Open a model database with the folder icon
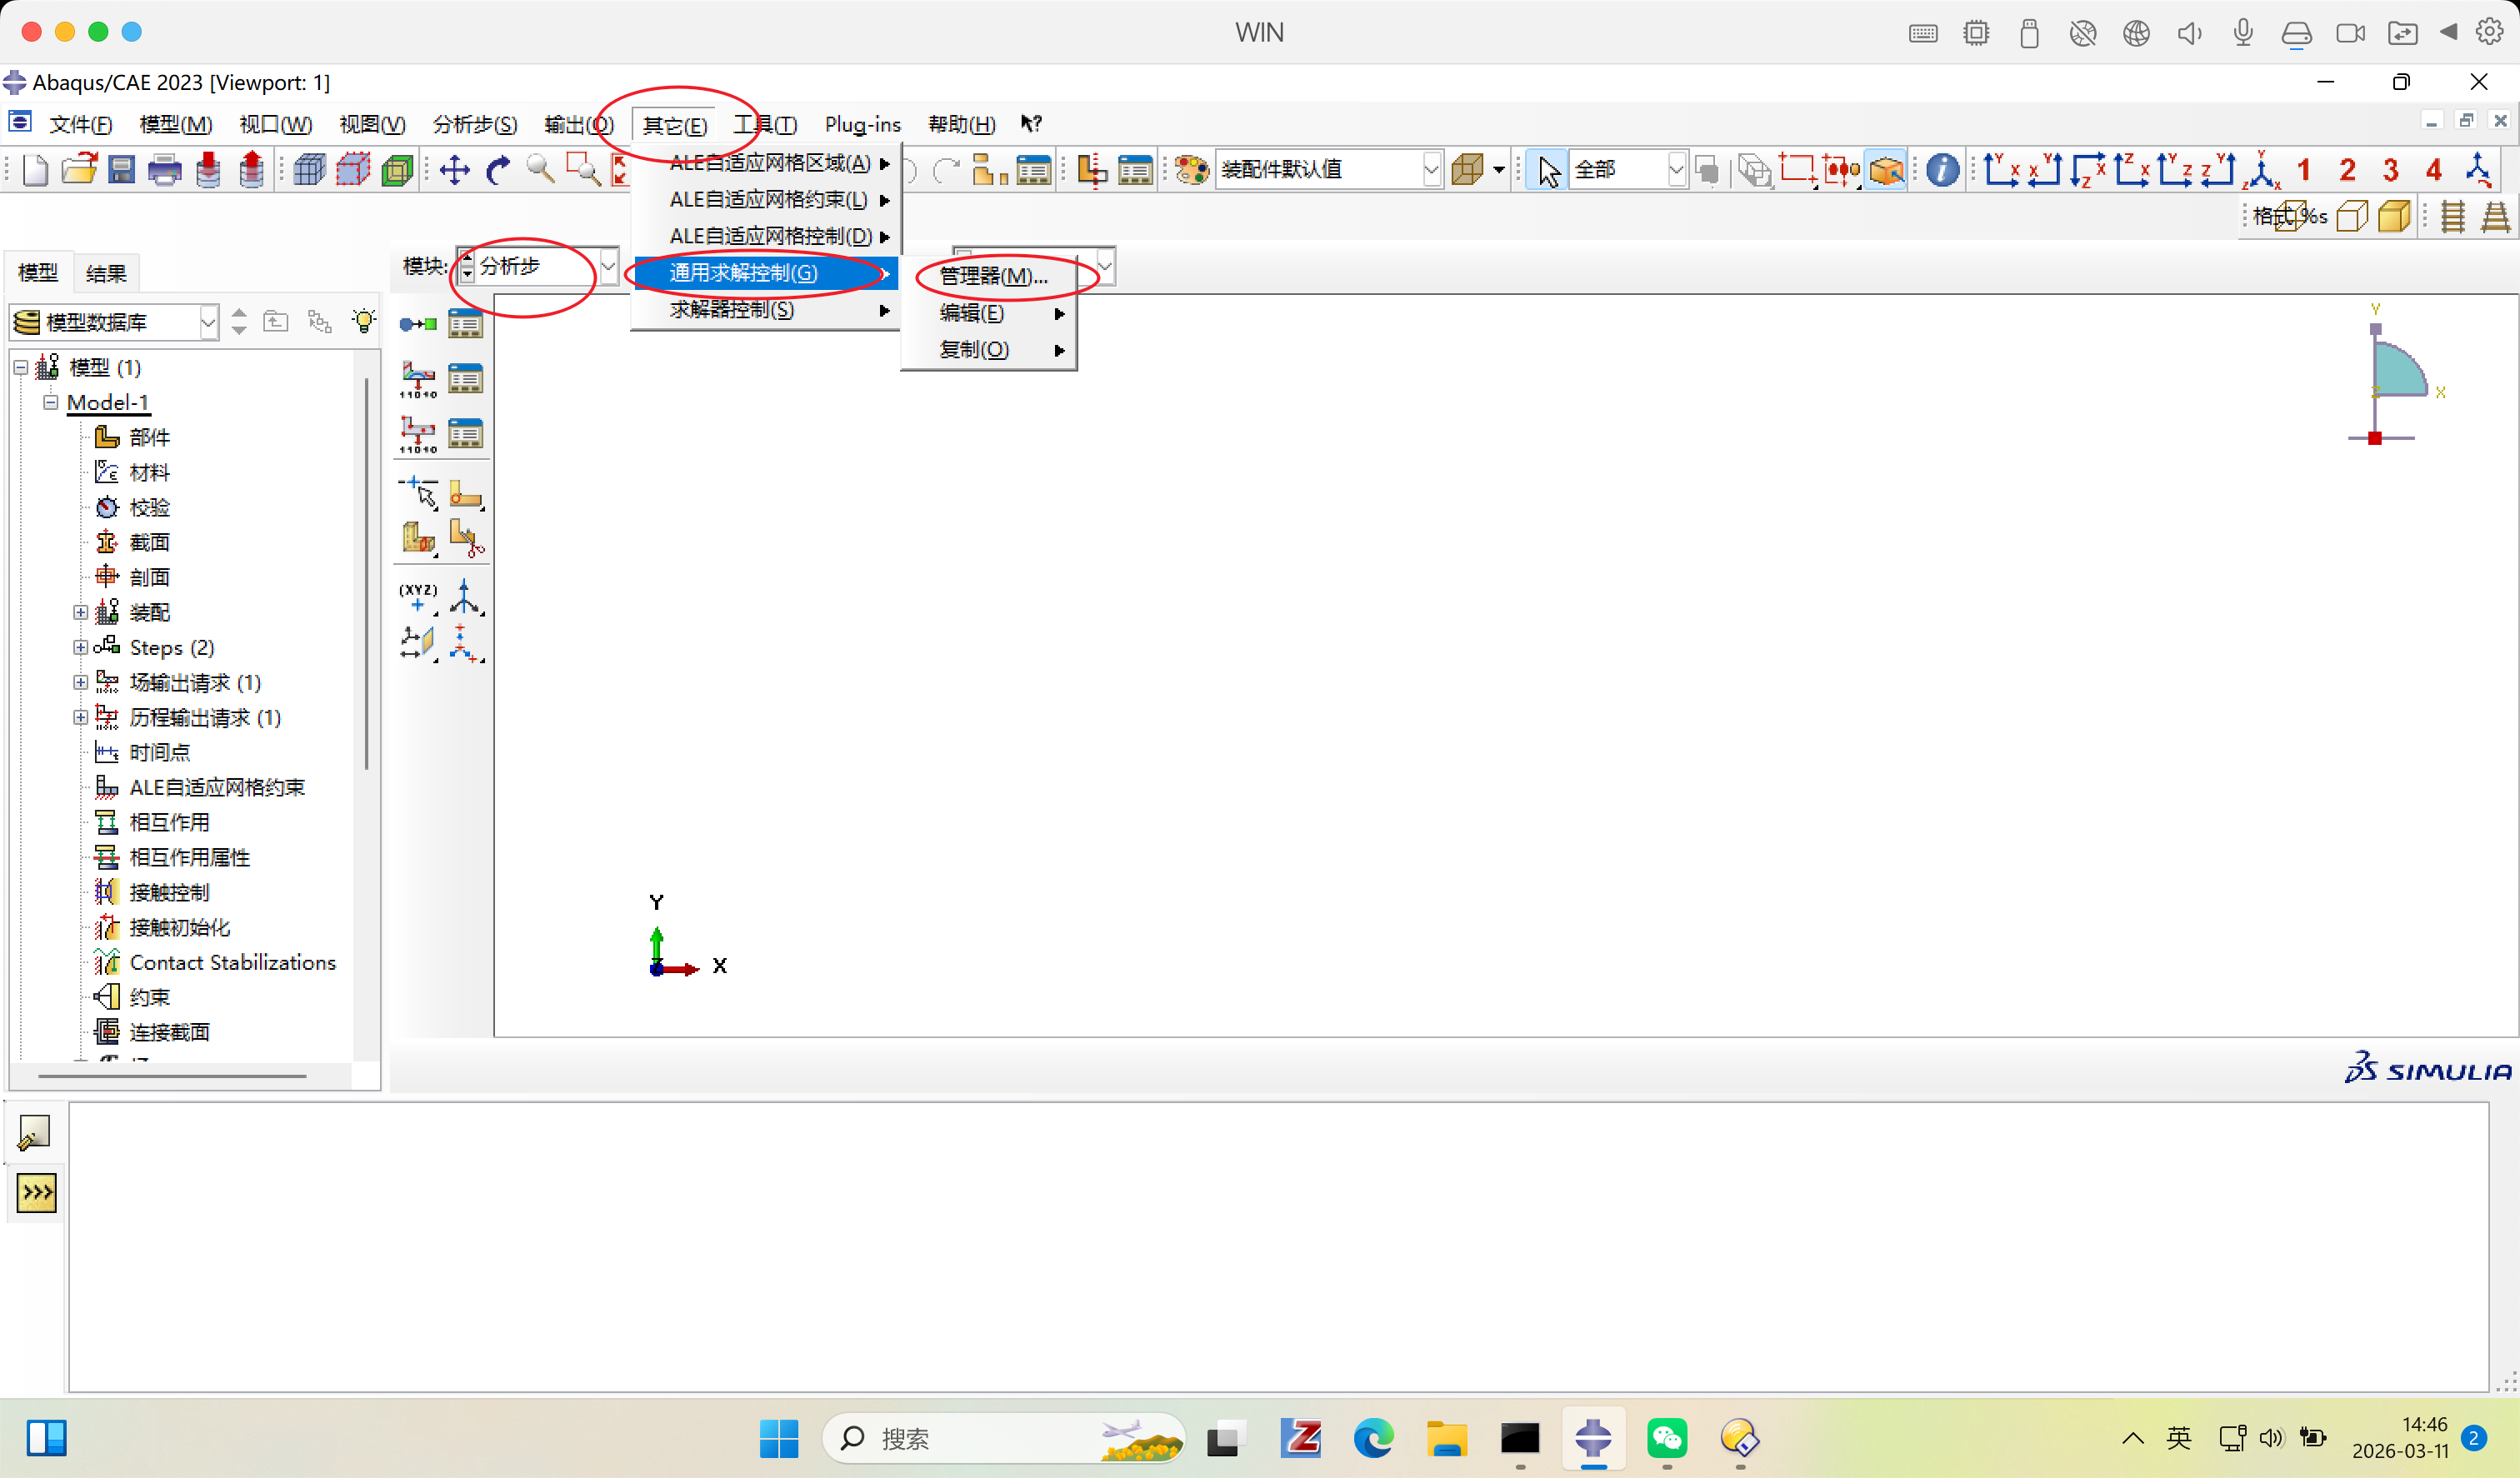 click(x=78, y=170)
